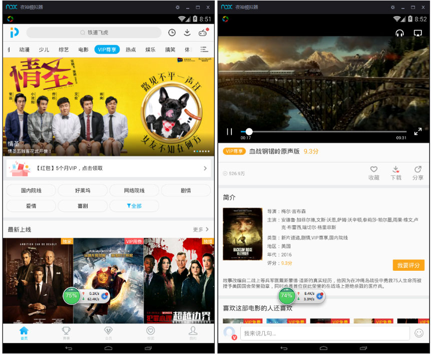Click the PPTV logo in left window
The height and width of the screenshot is (354, 431).
[x=15, y=32]
